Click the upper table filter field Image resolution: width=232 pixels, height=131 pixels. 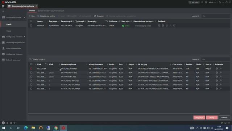coord(215,16)
